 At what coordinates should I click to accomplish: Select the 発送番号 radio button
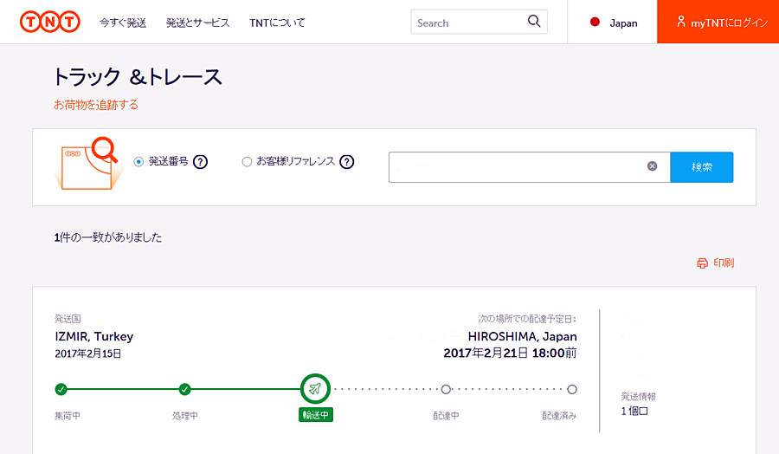coord(138,161)
